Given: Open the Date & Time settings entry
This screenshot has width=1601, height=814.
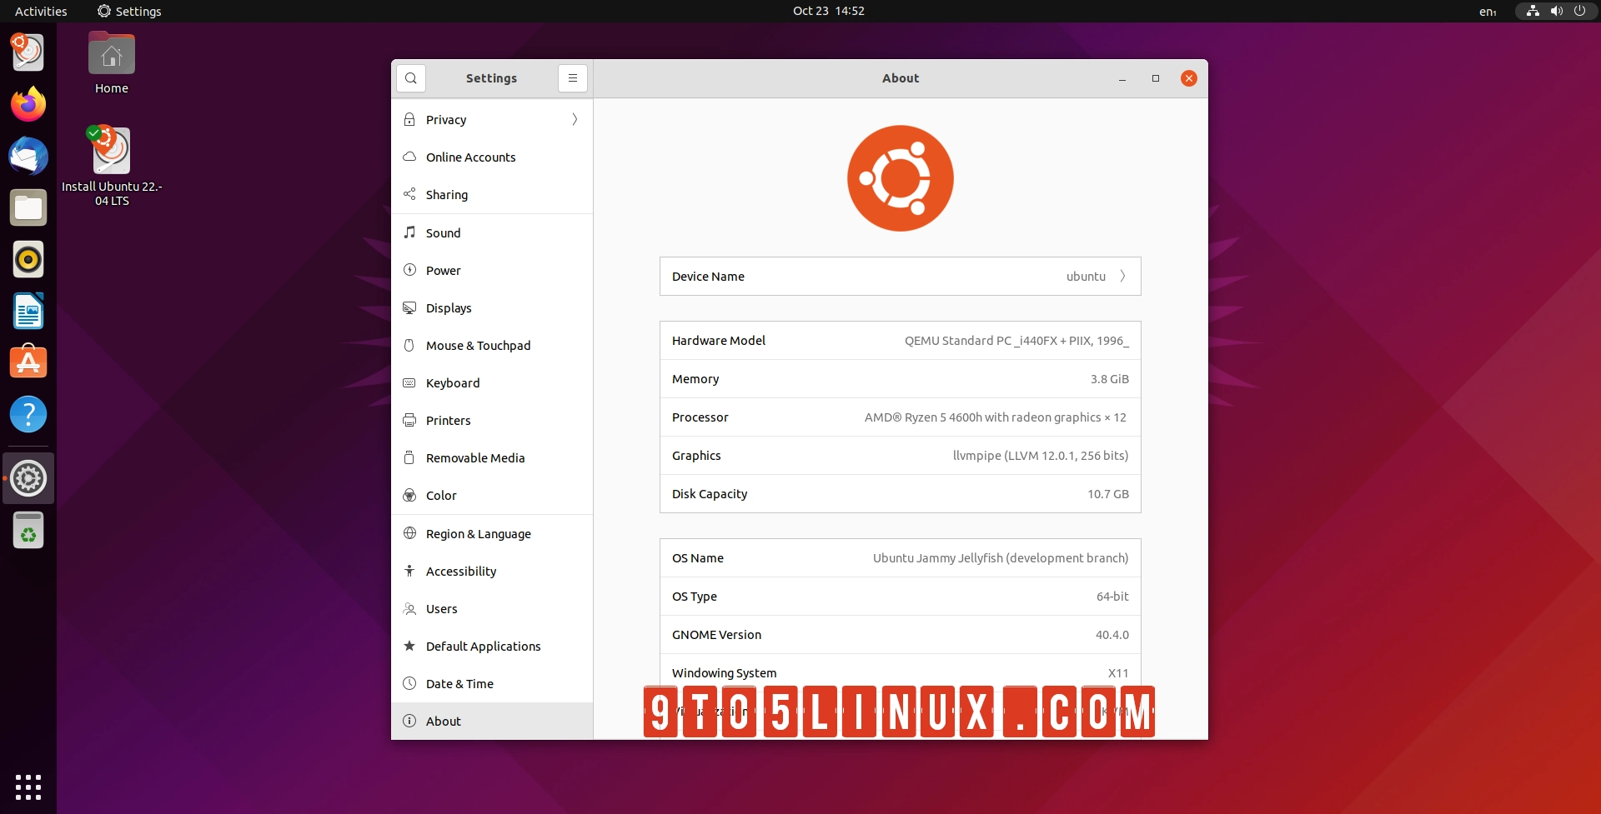Looking at the screenshot, I should point(459,683).
